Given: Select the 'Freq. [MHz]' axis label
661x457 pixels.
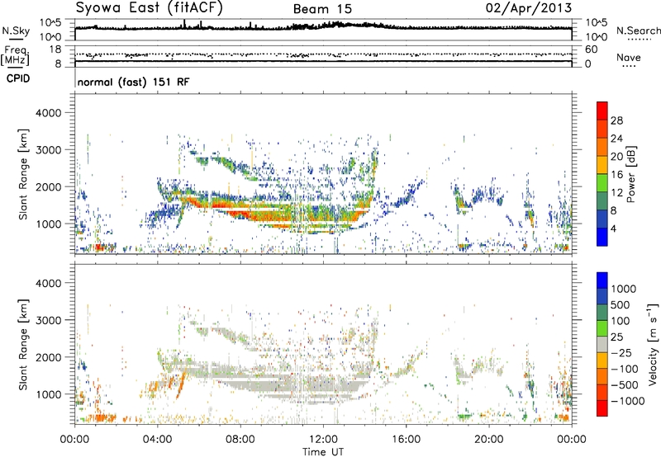Looking at the screenshot, I should tap(15, 55).
